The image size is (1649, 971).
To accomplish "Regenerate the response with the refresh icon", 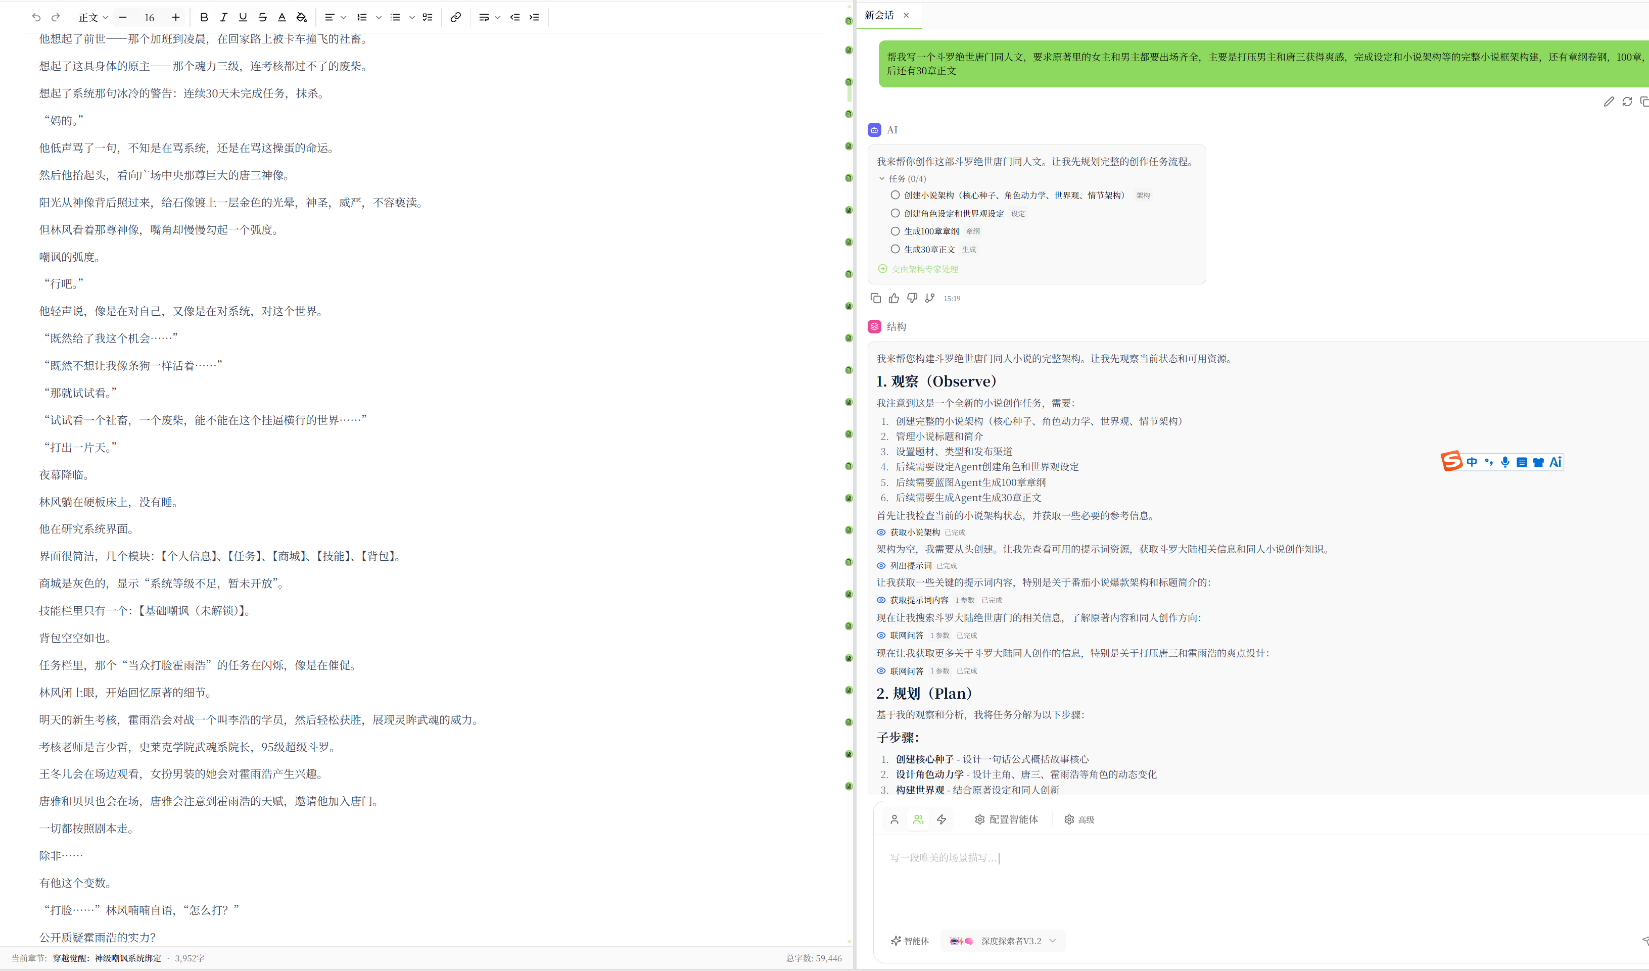I will click(x=1627, y=102).
